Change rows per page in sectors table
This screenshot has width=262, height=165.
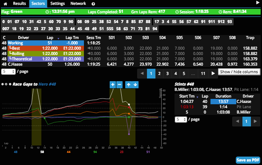point(8,71)
